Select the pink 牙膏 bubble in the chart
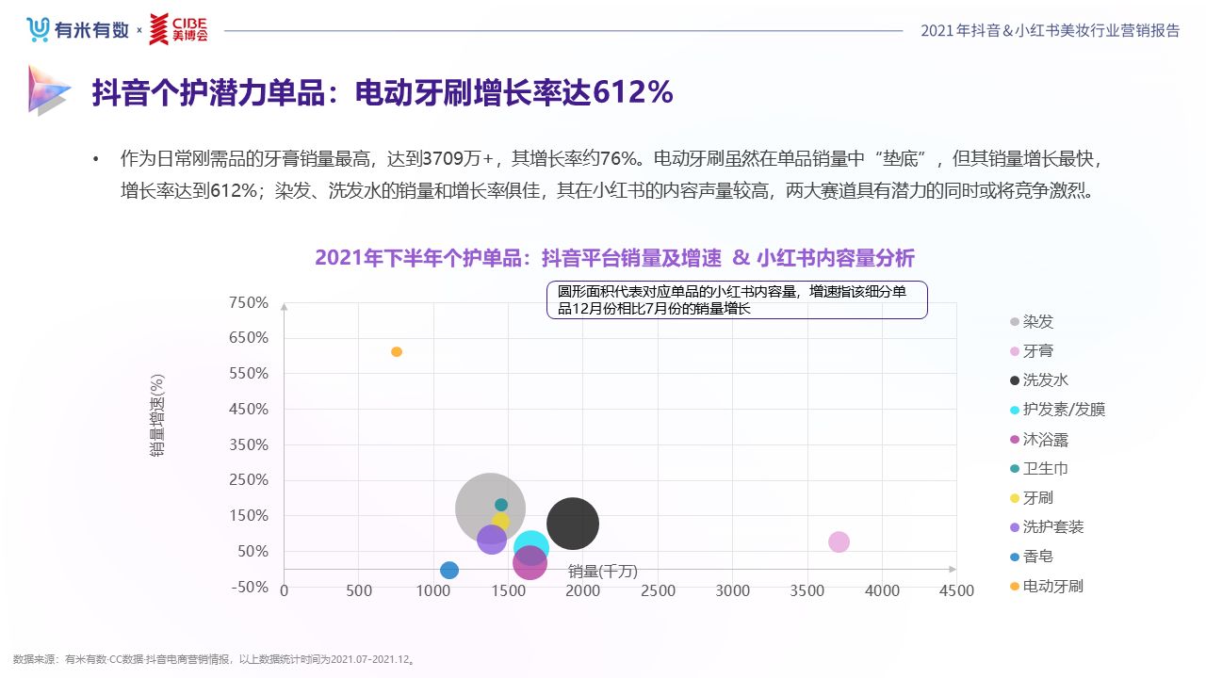Viewport: 1206px width, 678px height. tap(839, 541)
